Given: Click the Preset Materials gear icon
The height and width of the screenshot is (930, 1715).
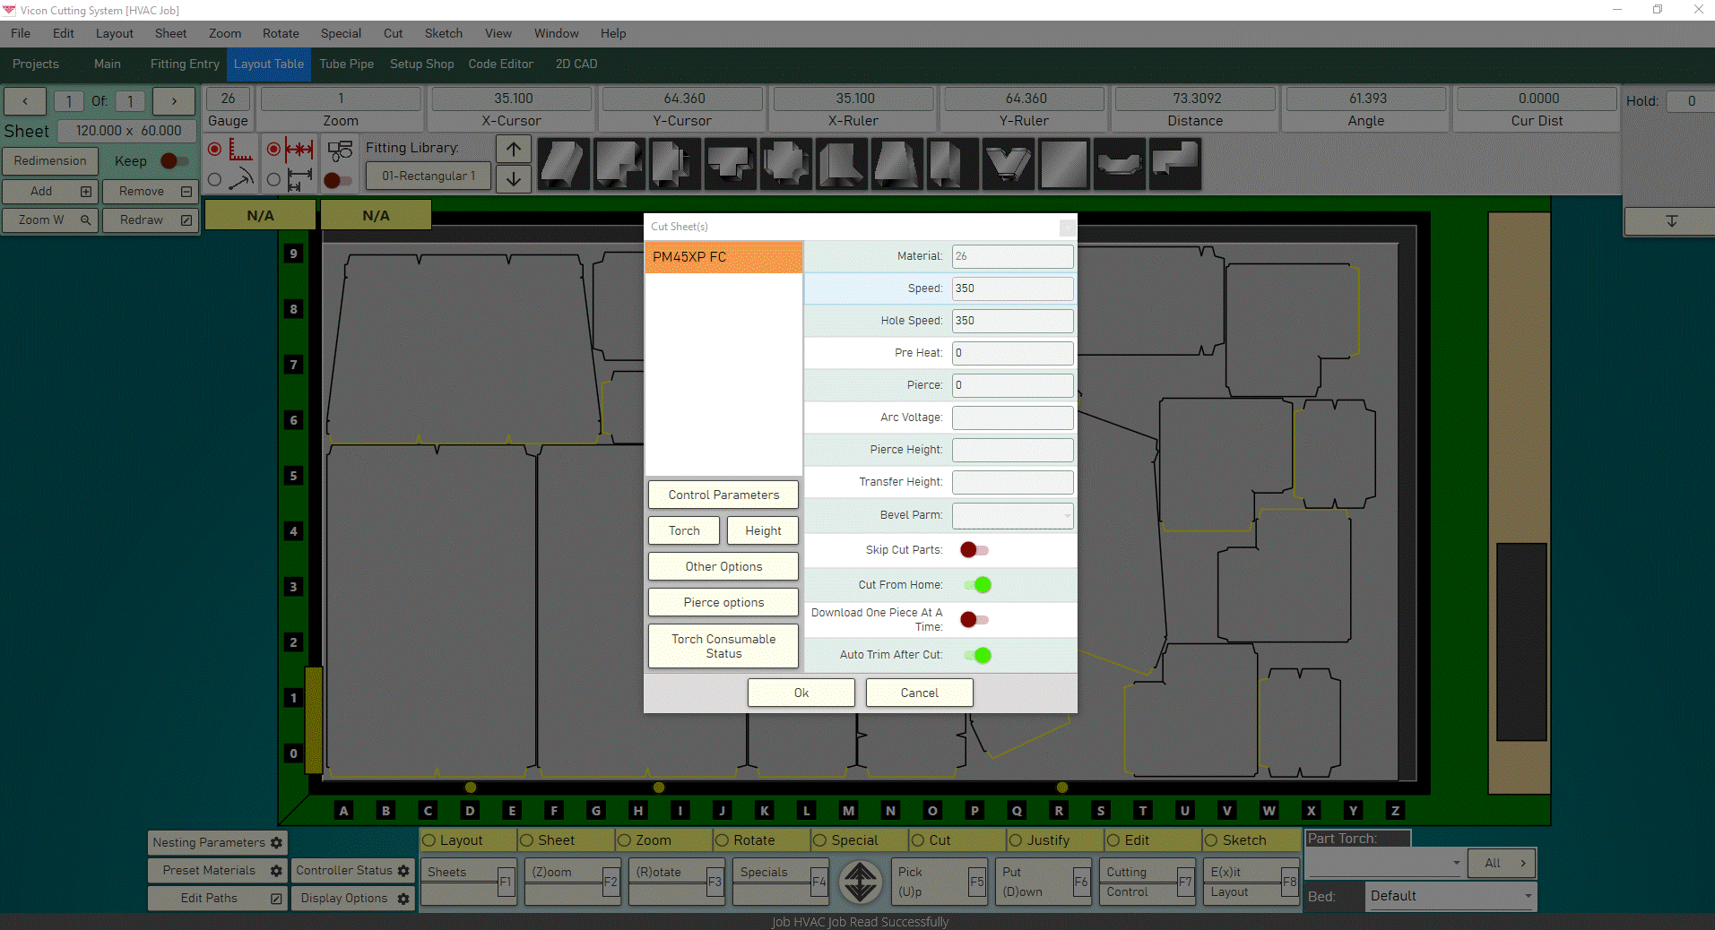Looking at the screenshot, I should [x=274, y=870].
